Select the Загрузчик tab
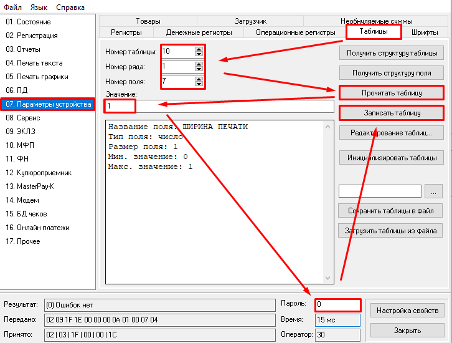 (251, 22)
